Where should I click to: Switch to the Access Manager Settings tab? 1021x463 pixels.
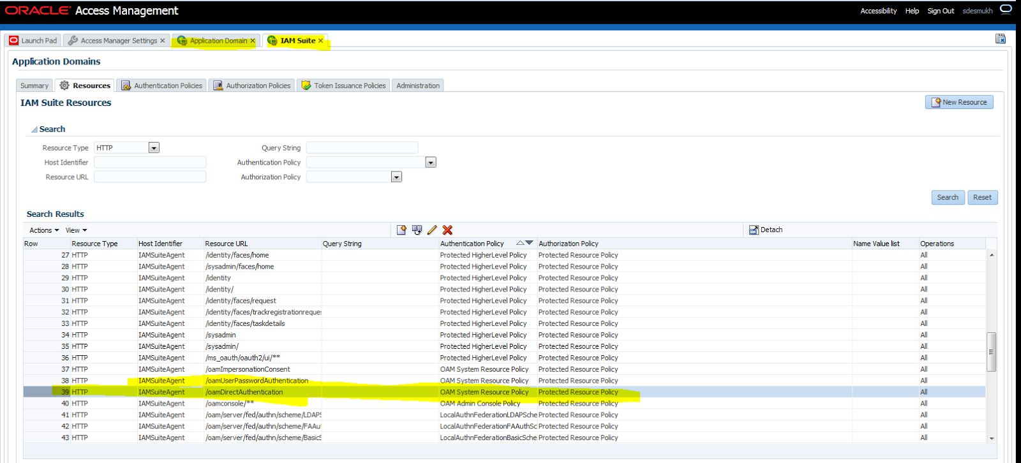[x=117, y=41]
